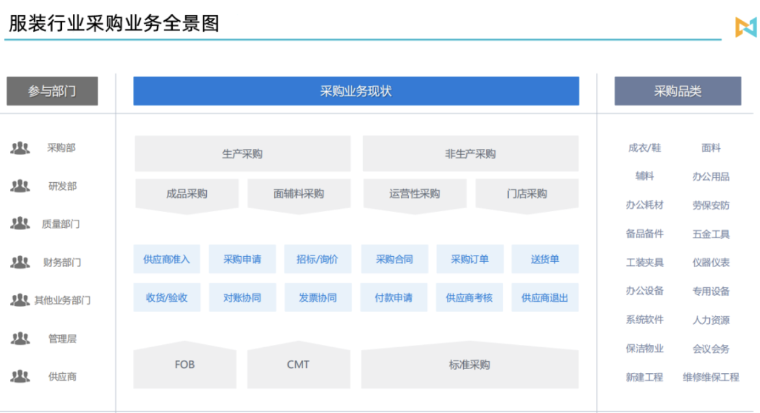The width and height of the screenshot is (760, 413).
Task: Click the 辅料 category
Action: click(644, 176)
